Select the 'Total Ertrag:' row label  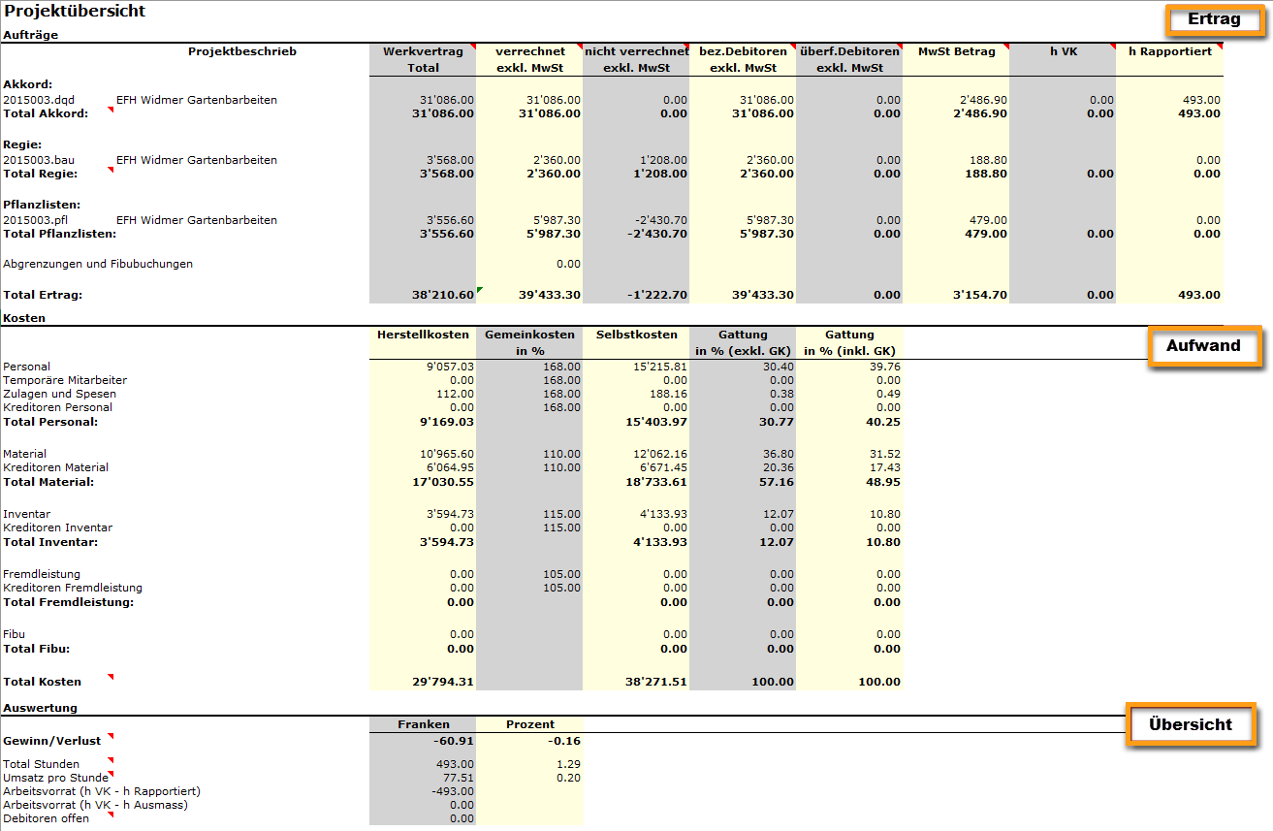click(x=43, y=295)
